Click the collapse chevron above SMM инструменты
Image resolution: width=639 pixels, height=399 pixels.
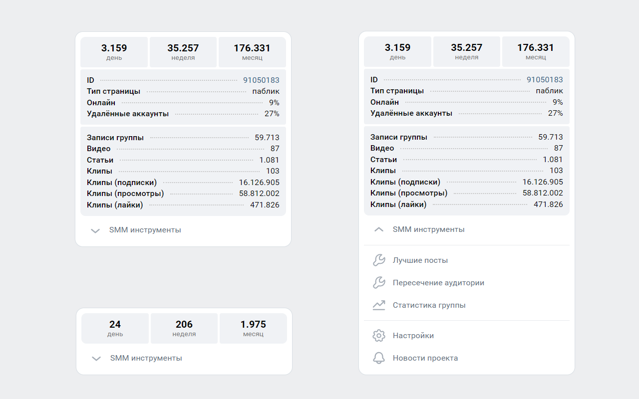(x=378, y=230)
